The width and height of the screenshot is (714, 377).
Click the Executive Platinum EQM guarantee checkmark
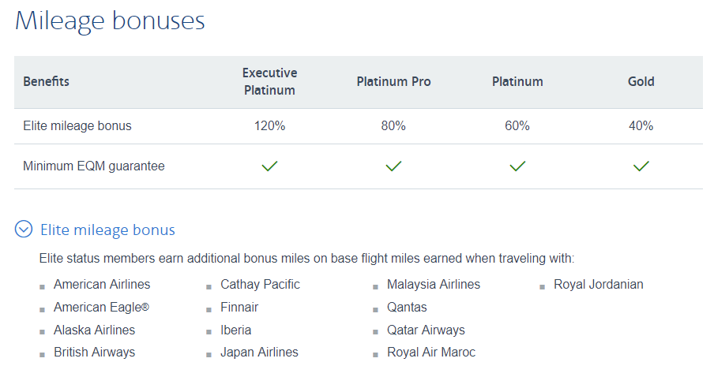(269, 166)
